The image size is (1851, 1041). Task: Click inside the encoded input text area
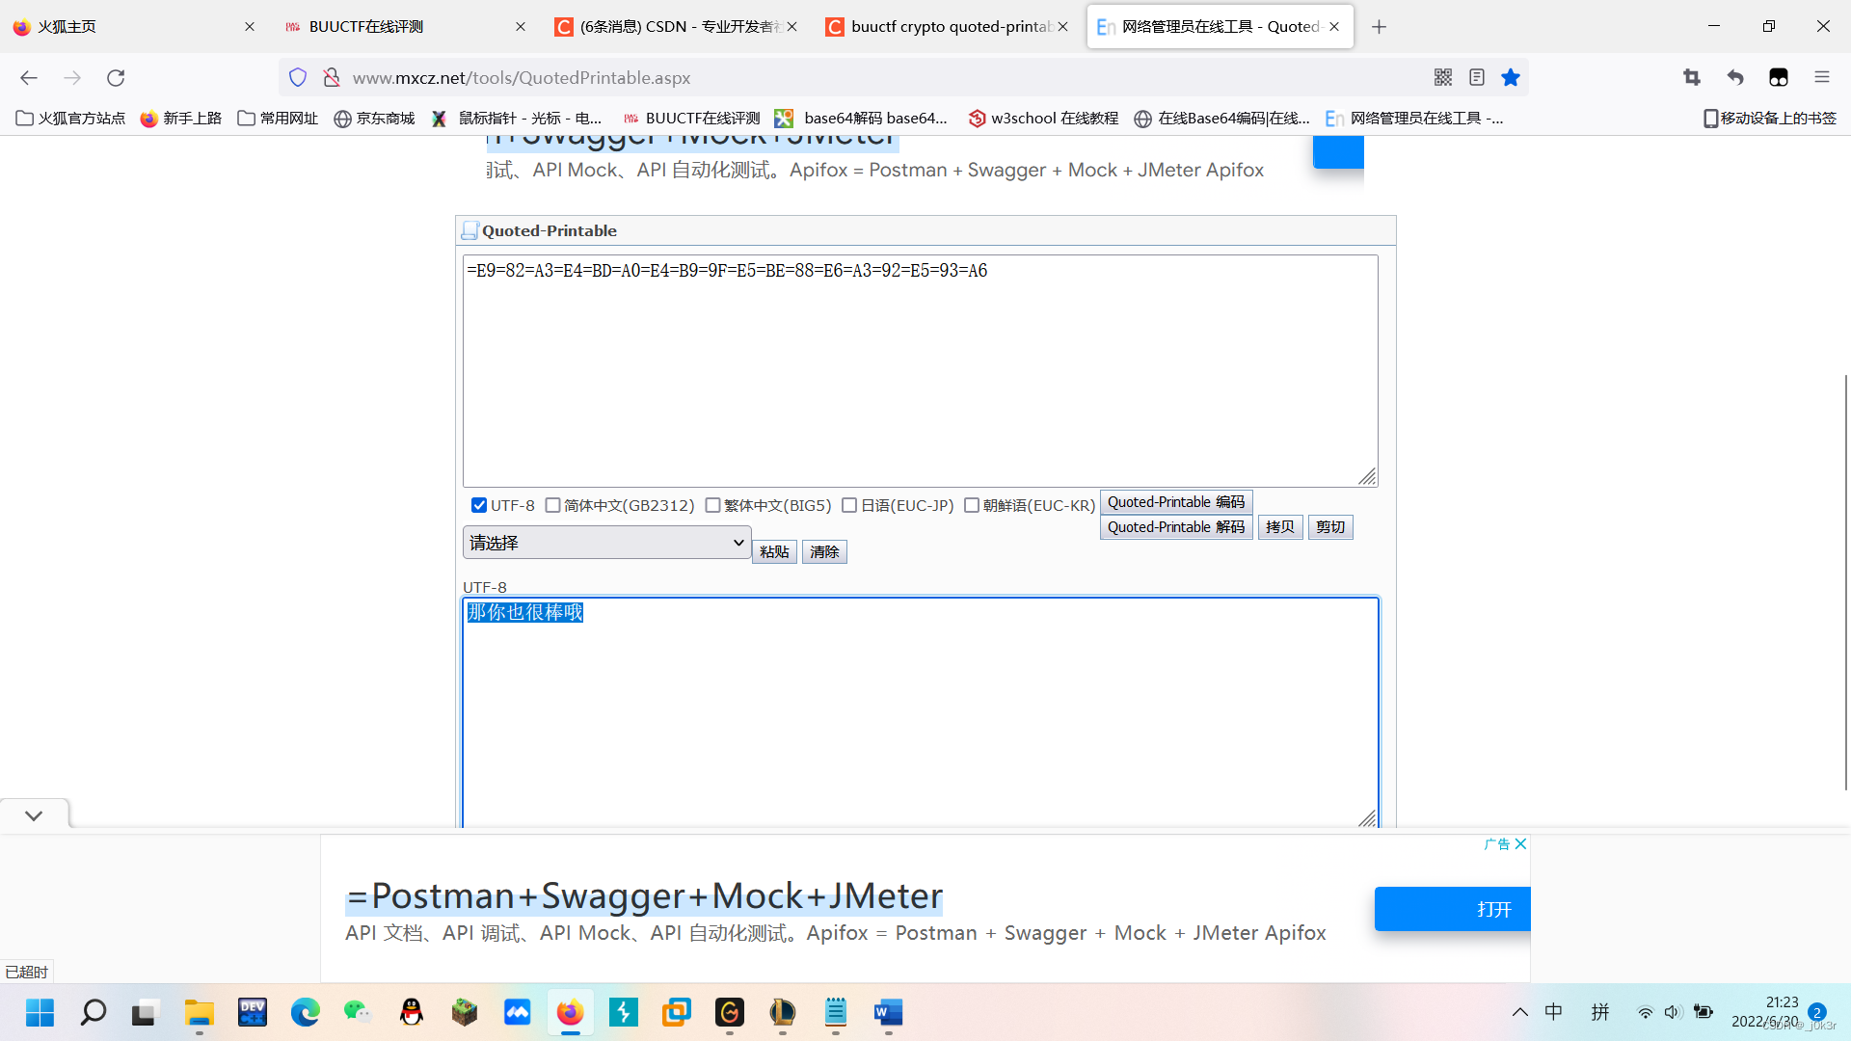pos(920,376)
